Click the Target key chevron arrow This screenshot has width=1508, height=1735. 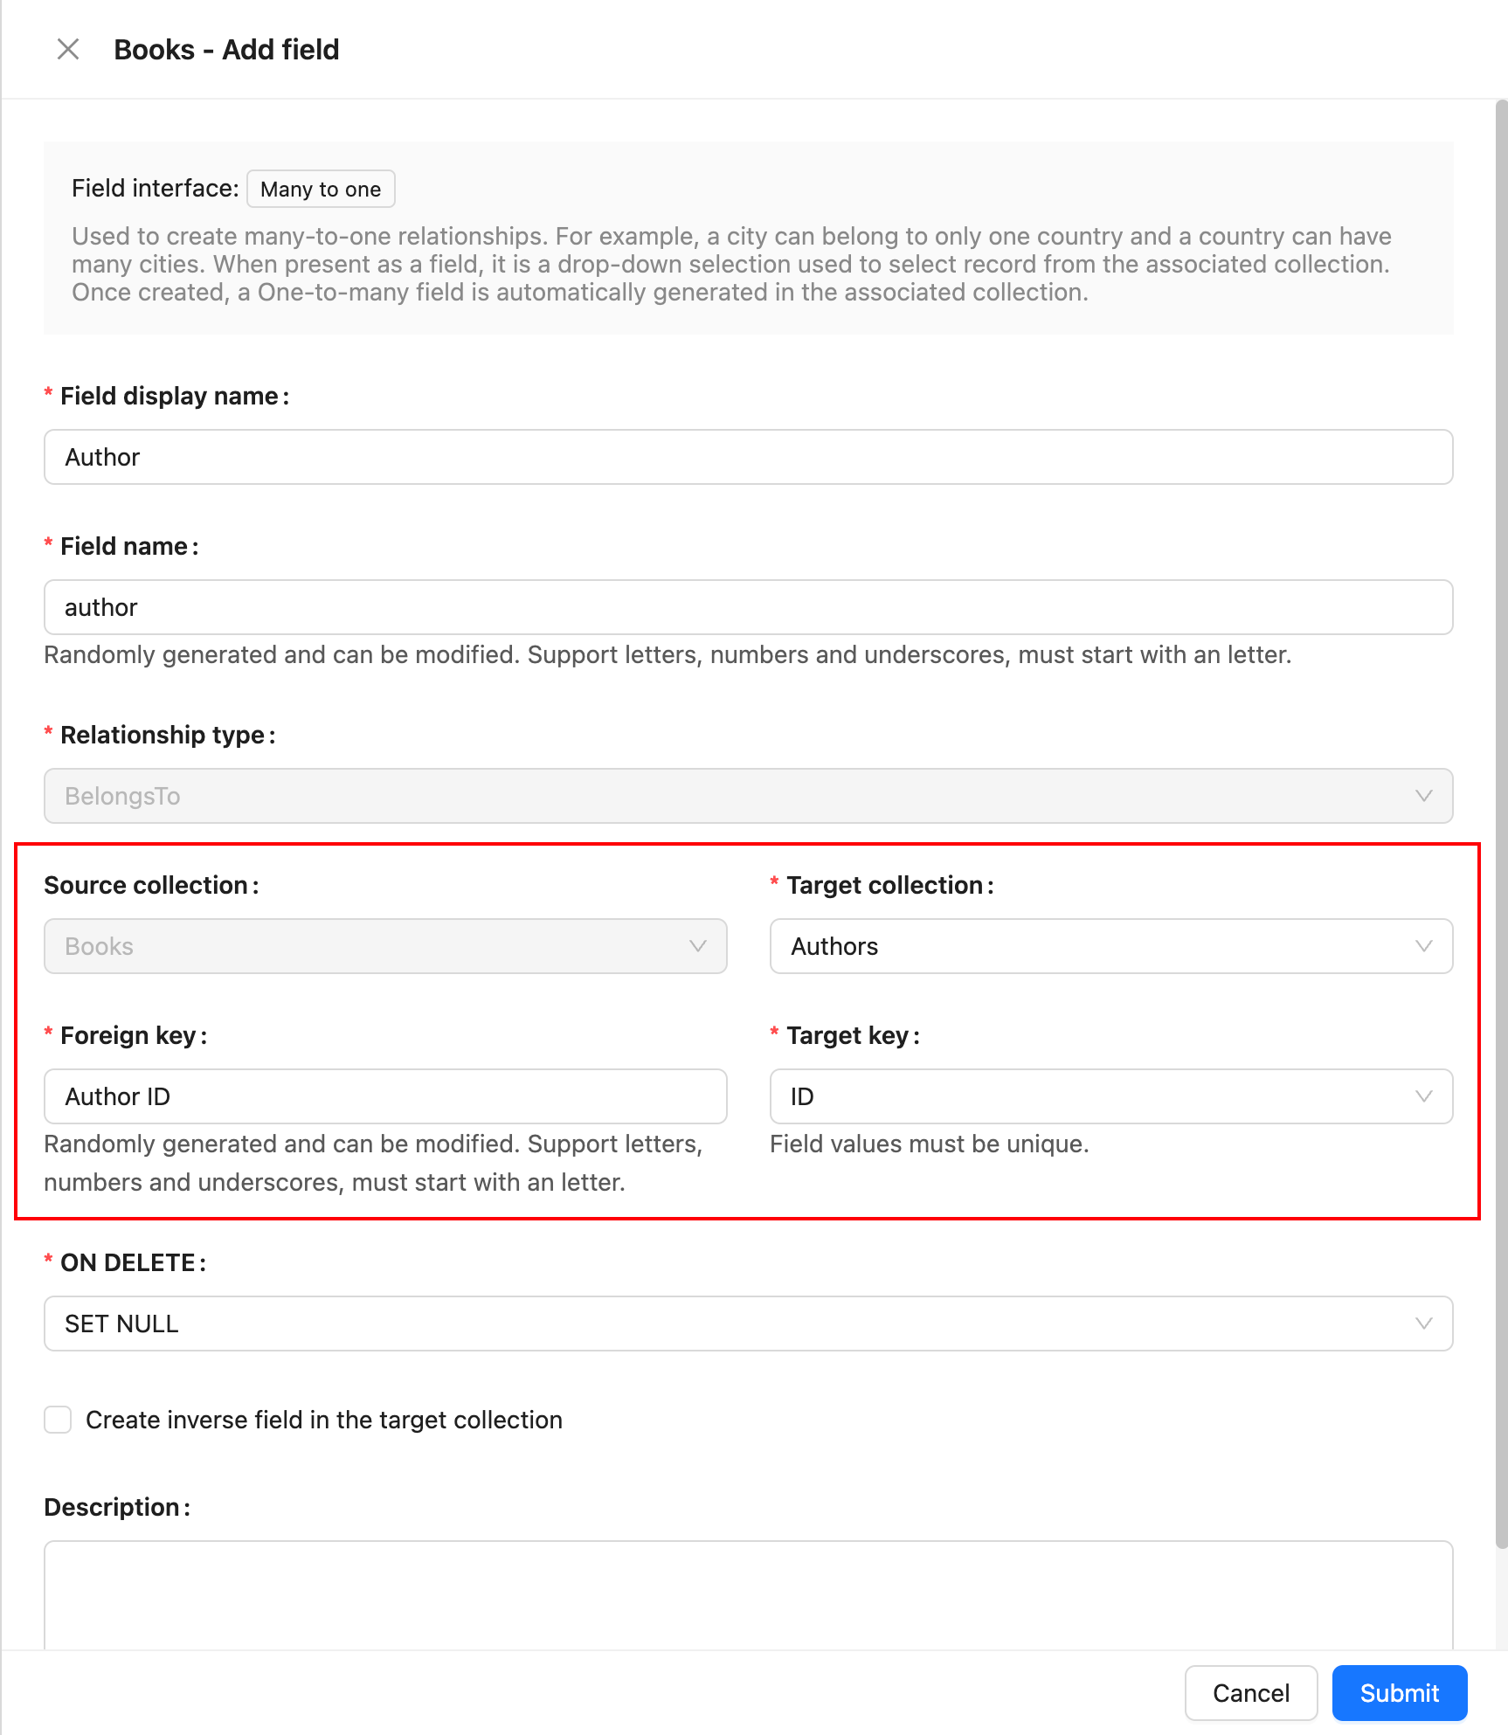coord(1423,1096)
